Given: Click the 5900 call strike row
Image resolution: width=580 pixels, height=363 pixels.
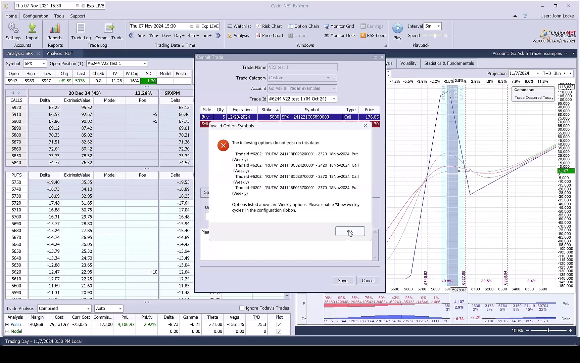Looking at the screenshot, I should click(82, 121).
